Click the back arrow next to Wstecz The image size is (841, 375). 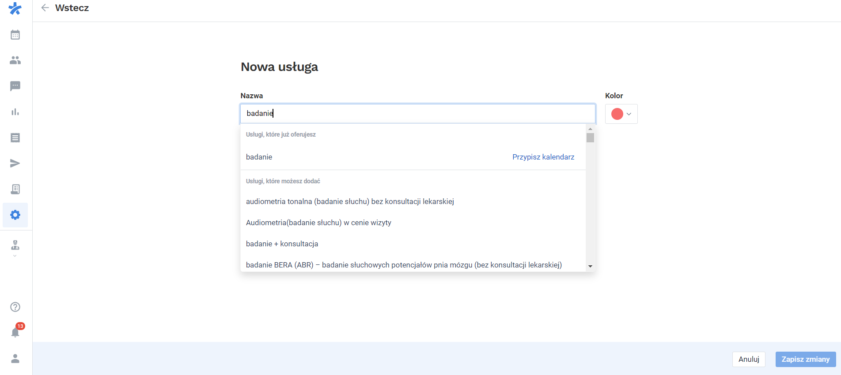tap(45, 8)
